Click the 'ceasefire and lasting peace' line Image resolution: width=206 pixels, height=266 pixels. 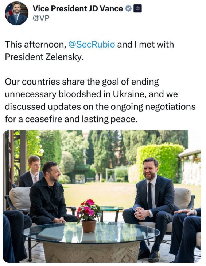tap(70, 119)
